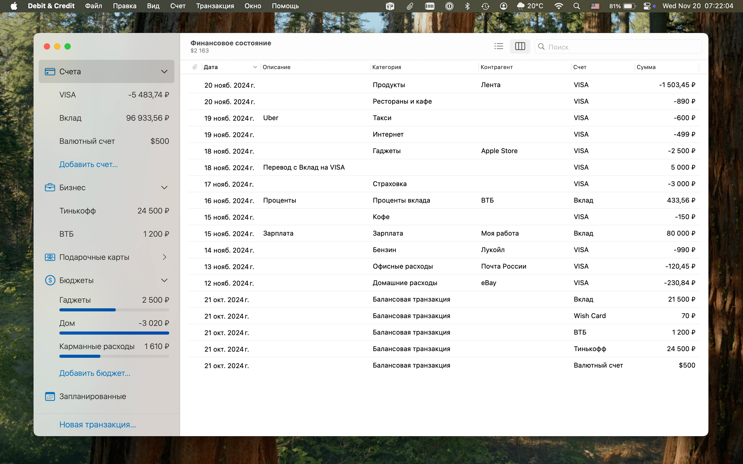Select the Перевод с Вклад на VISA transaction
The width and height of the screenshot is (743, 464).
[444, 167]
